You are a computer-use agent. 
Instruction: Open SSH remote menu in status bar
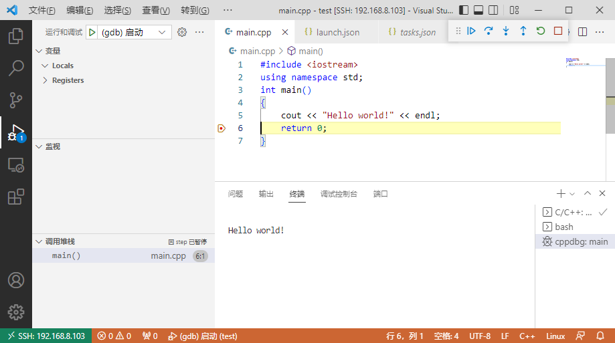click(46, 336)
